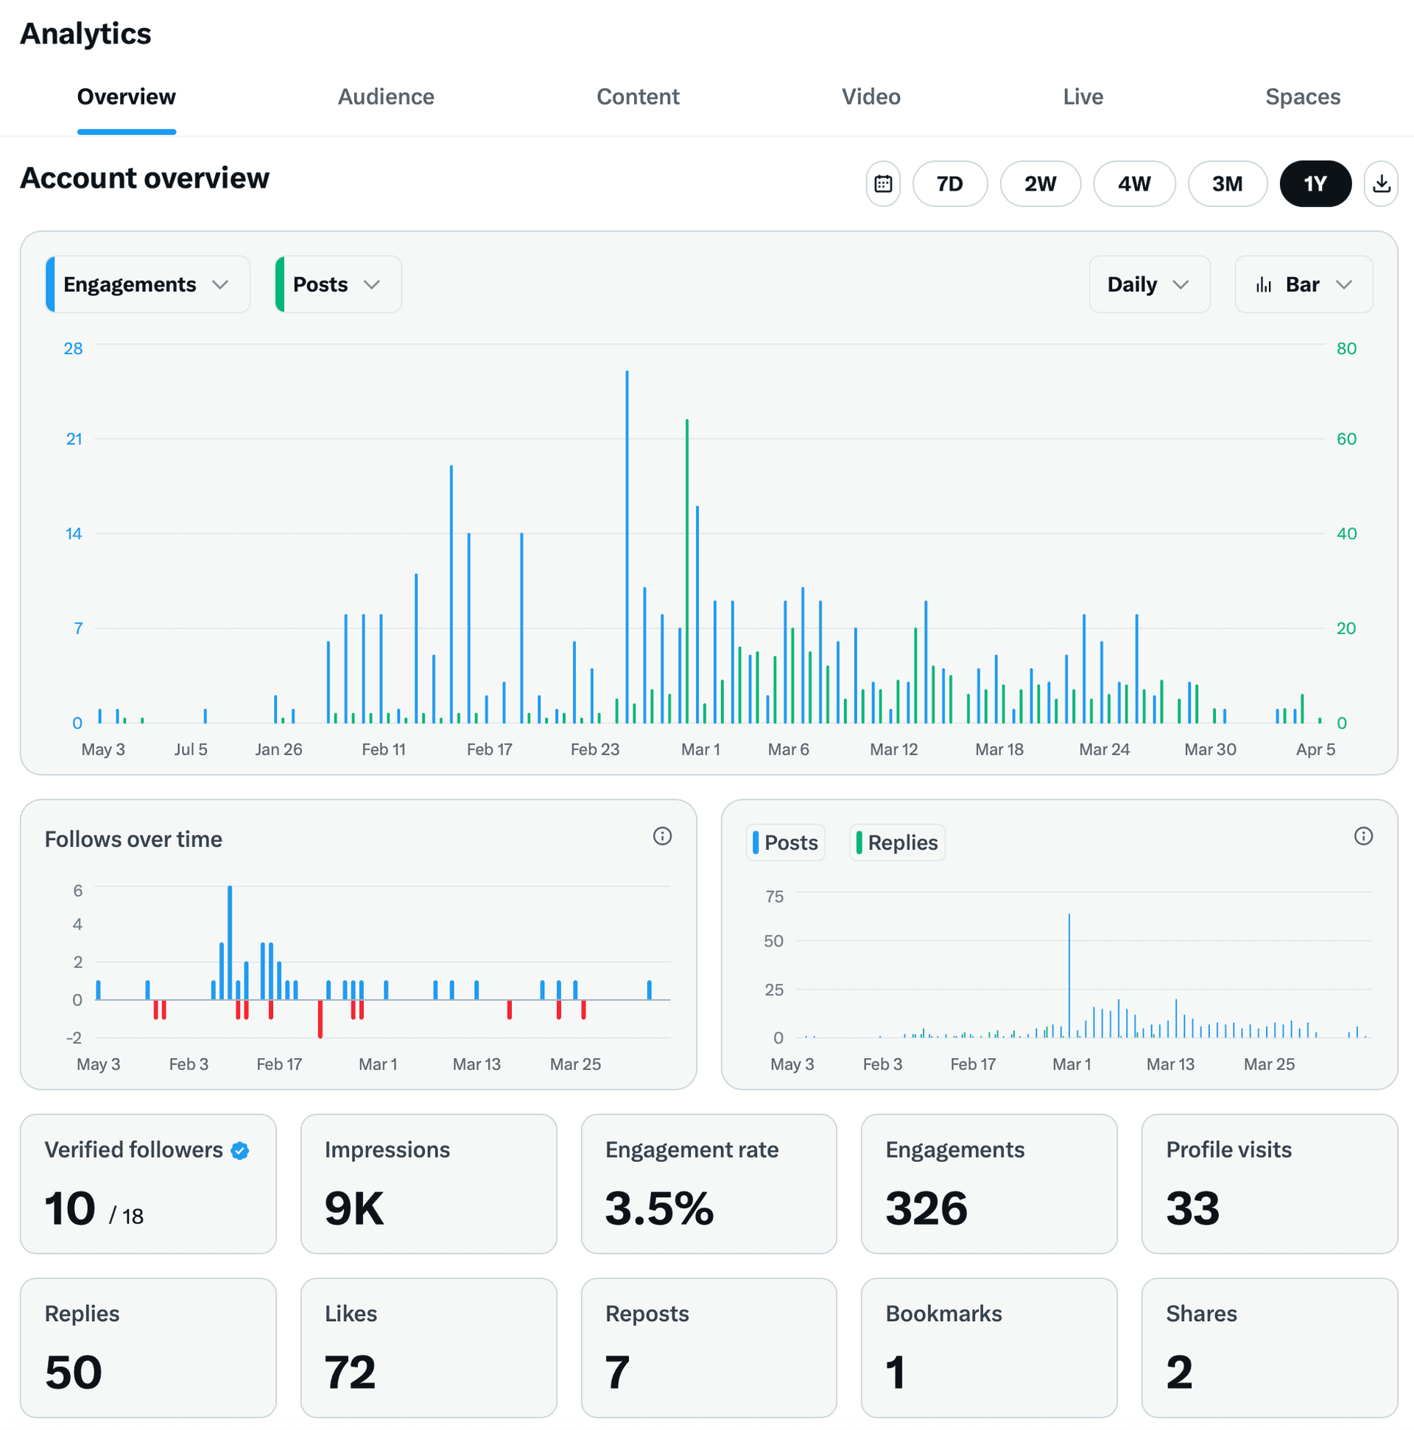Toggle the Posts legend in the bottom chart
The width and height of the screenshot is (1414, 1430).
pyautogui.click(x=785, y=842)
